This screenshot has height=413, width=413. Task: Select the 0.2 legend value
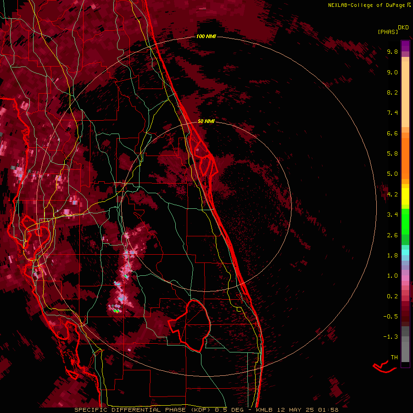[392, 296]
